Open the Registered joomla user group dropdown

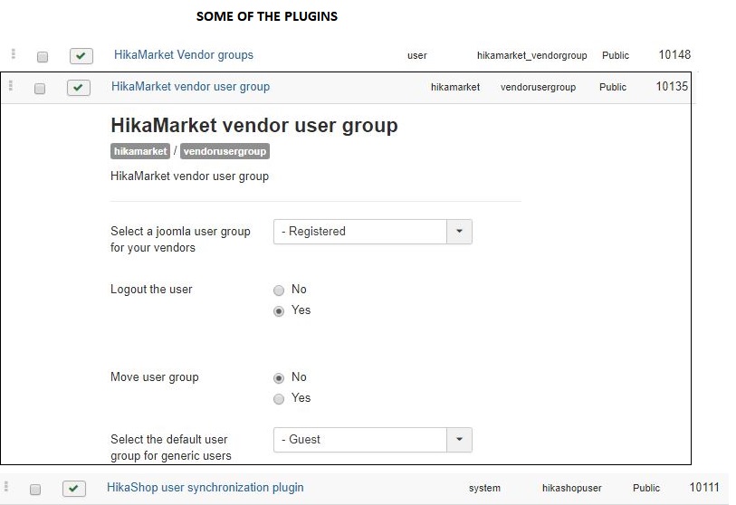coord(373,232)
